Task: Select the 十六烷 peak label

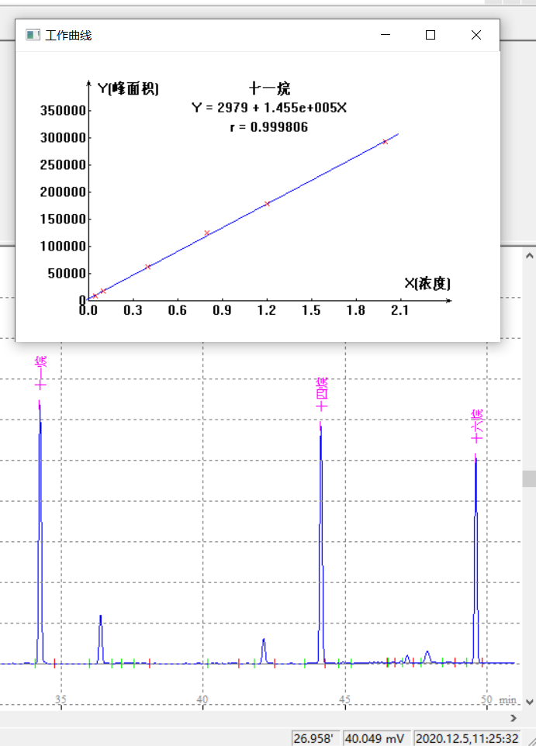Action: [477, 425]
